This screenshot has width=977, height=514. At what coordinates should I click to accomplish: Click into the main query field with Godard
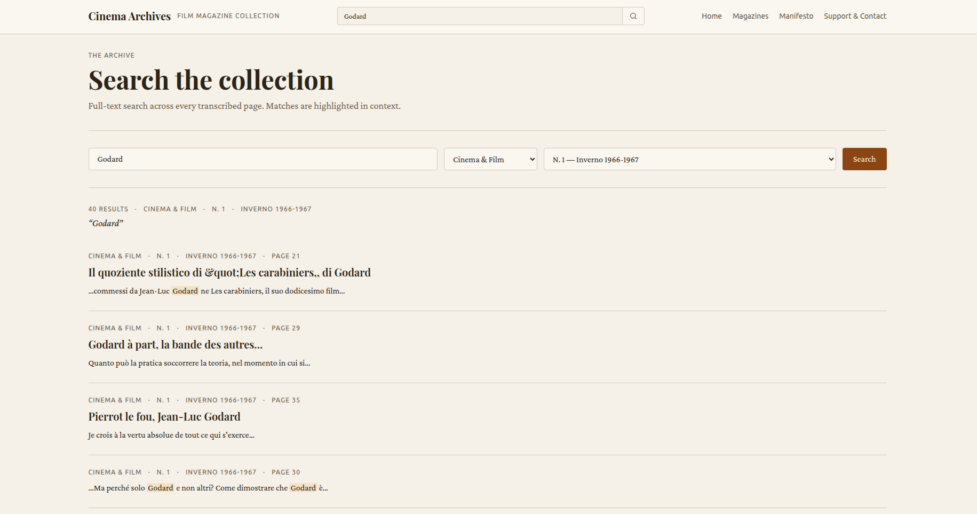(x=263, y=159)
